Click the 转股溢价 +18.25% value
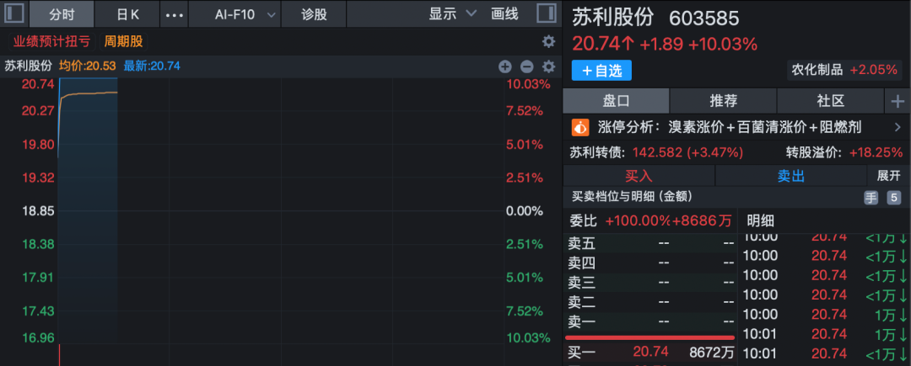 (876, 153)
